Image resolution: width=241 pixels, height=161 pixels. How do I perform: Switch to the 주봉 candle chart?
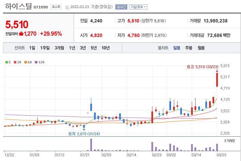coord(189,48)
